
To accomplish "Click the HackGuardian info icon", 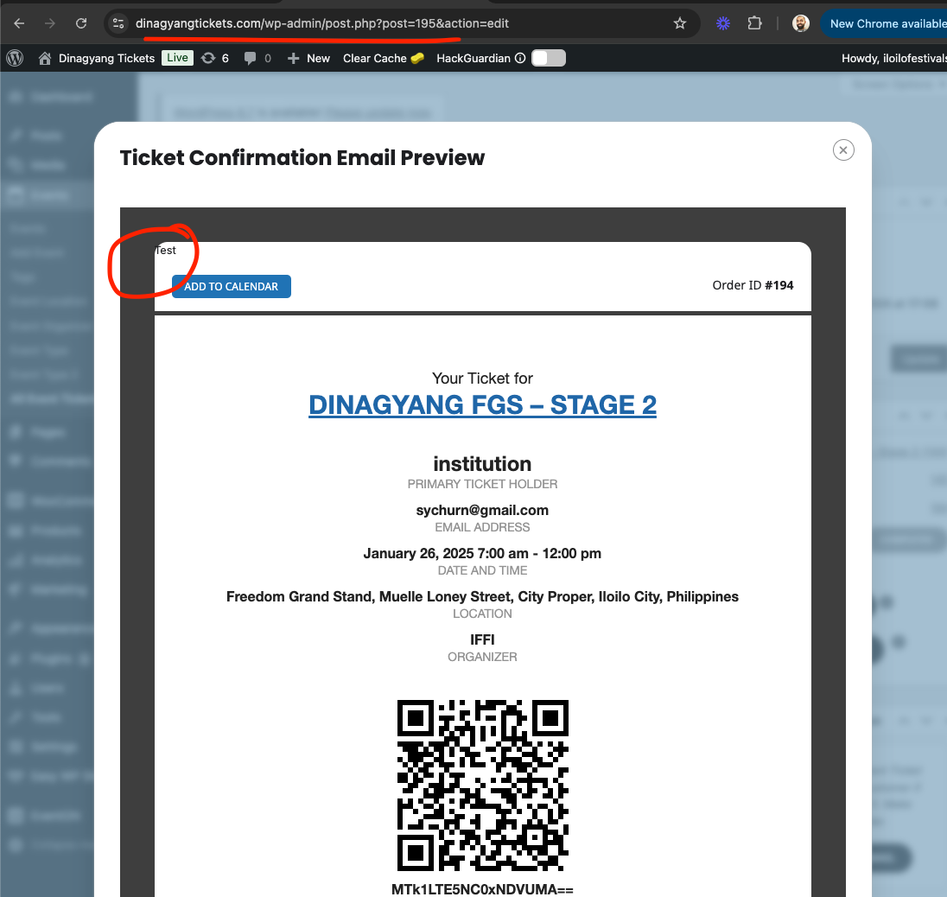I will coord(520,58).
